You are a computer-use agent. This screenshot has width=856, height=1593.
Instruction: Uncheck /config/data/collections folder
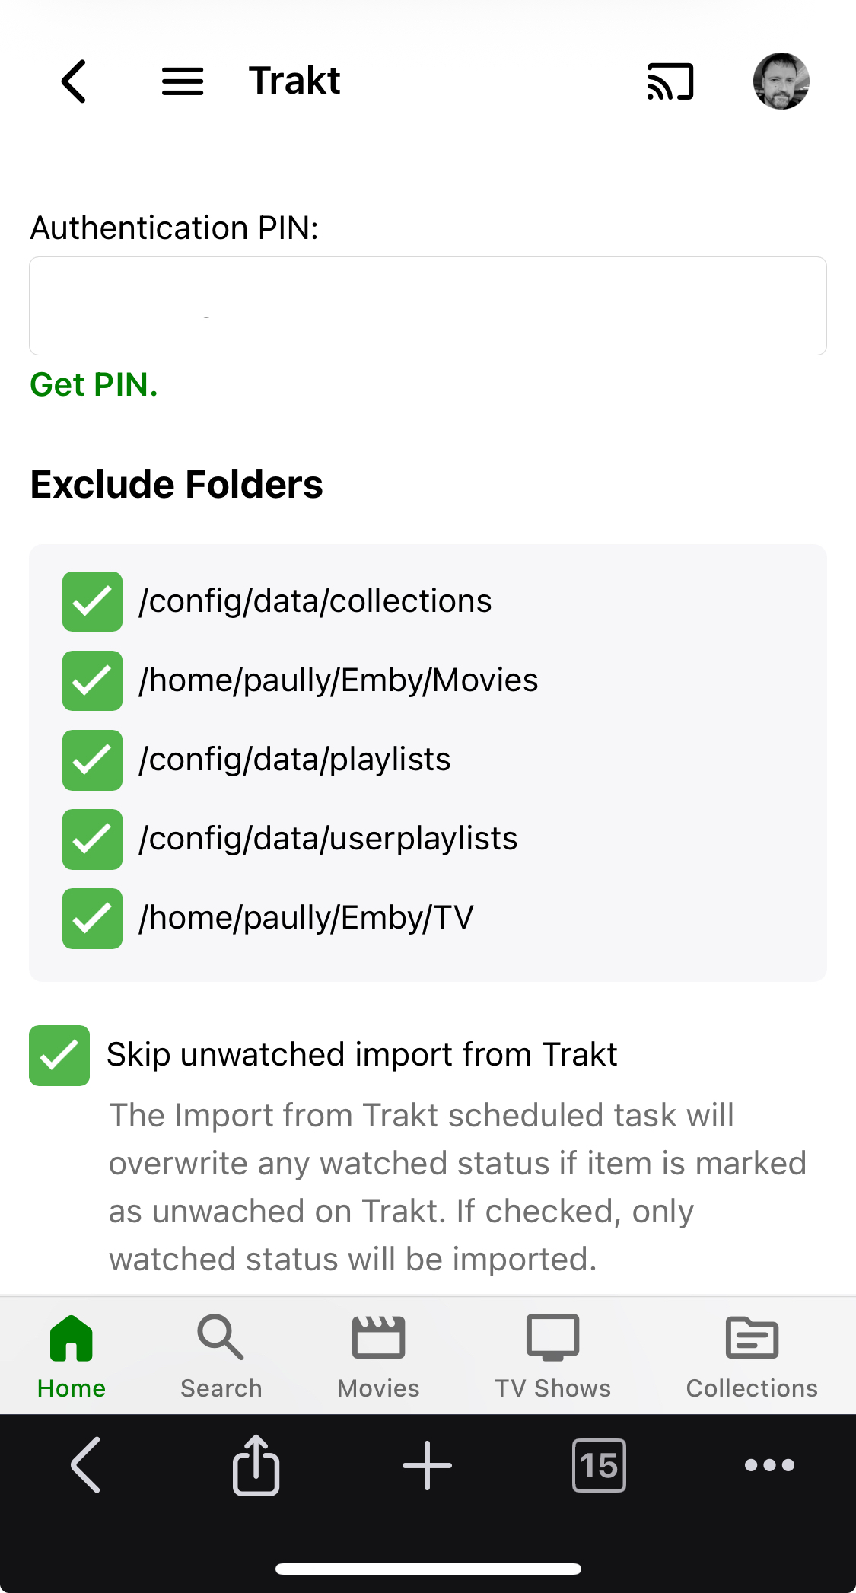(92, 601)
